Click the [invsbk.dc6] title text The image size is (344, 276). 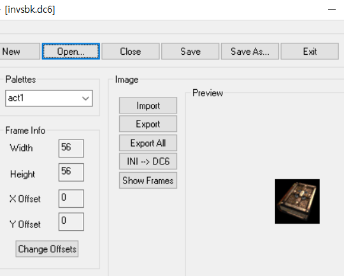[x=30, y=10]
